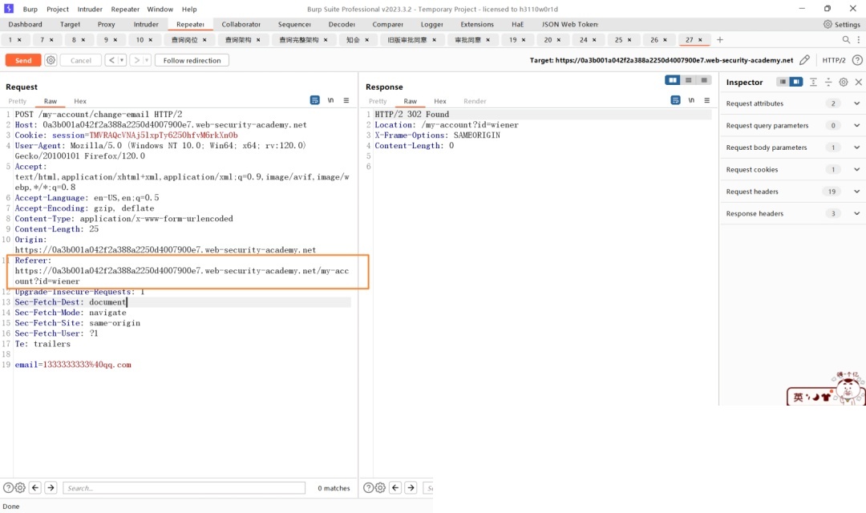Jump to previous request search match

tap(35, 487)
